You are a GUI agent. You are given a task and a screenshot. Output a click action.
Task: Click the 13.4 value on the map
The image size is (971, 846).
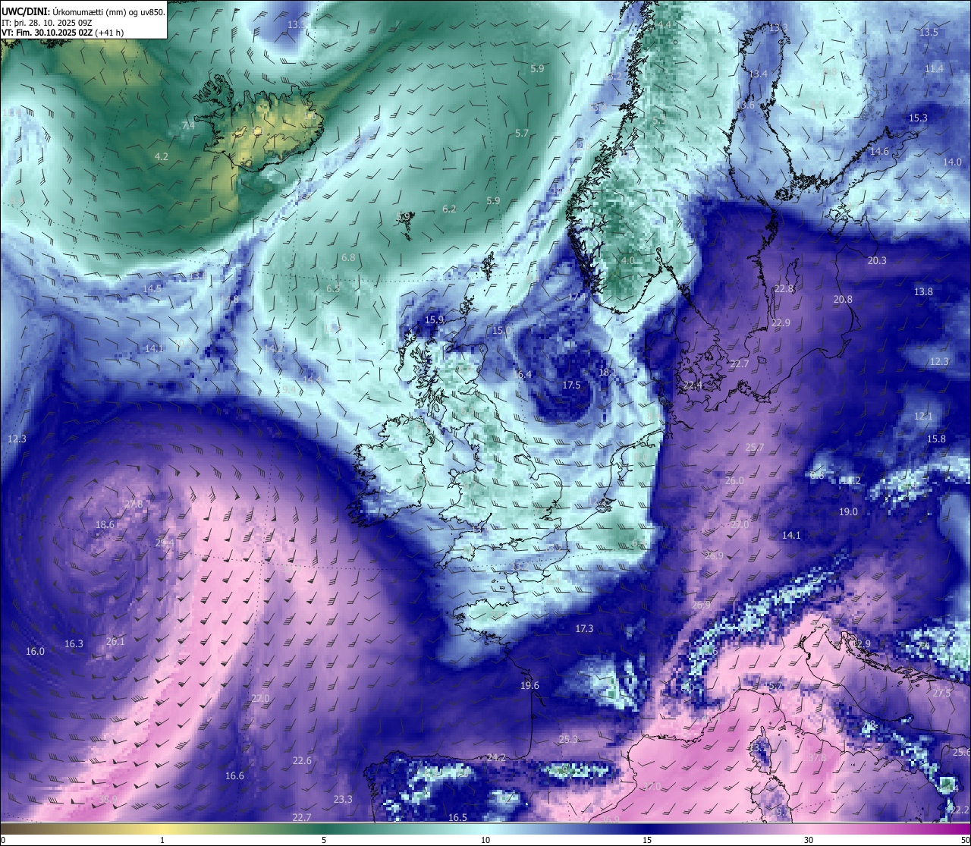(759, 74)
